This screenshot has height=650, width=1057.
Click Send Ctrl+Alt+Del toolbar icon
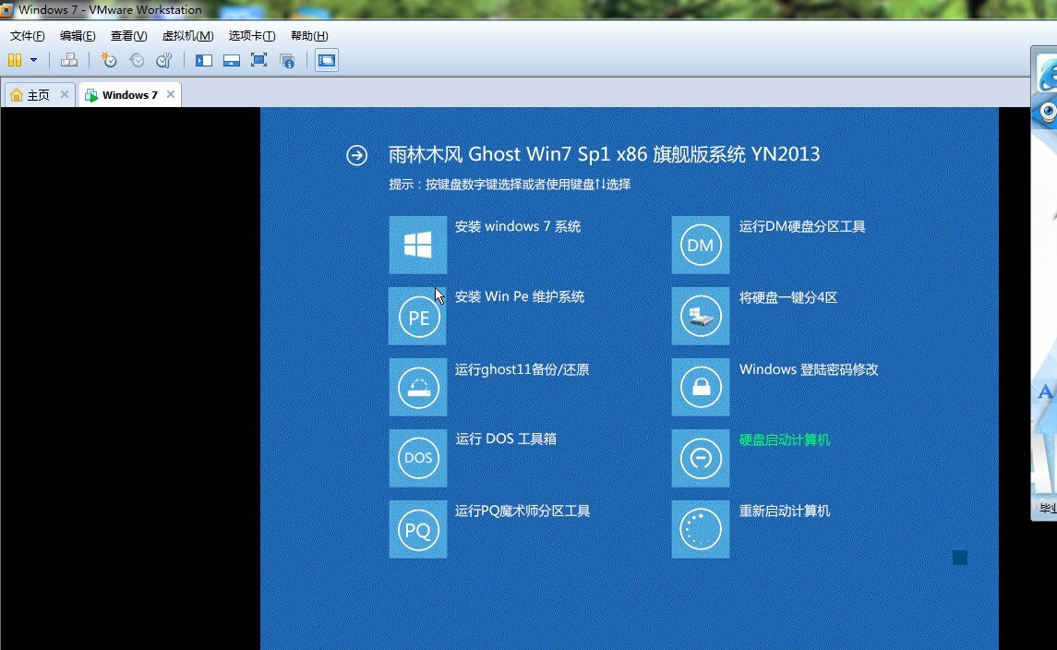pos(68,60)
